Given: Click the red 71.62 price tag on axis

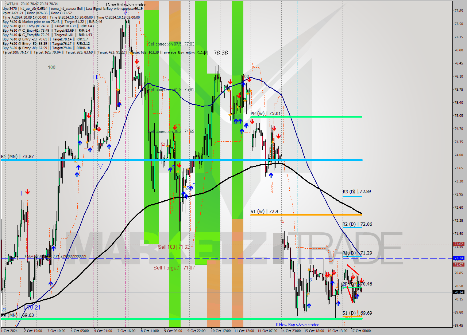Looking at the screenshot, I should 459,244.
